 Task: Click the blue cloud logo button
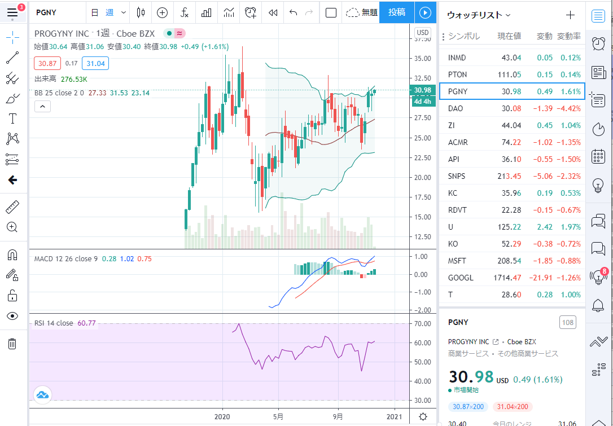click(42, 395)
